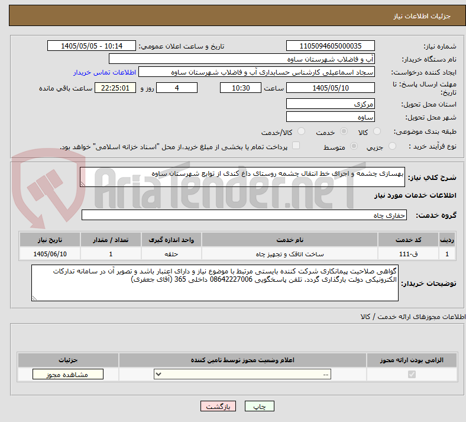Select the جزیی purchase type radio
This screenshot has height=422, width=466.
coord(392,146)
